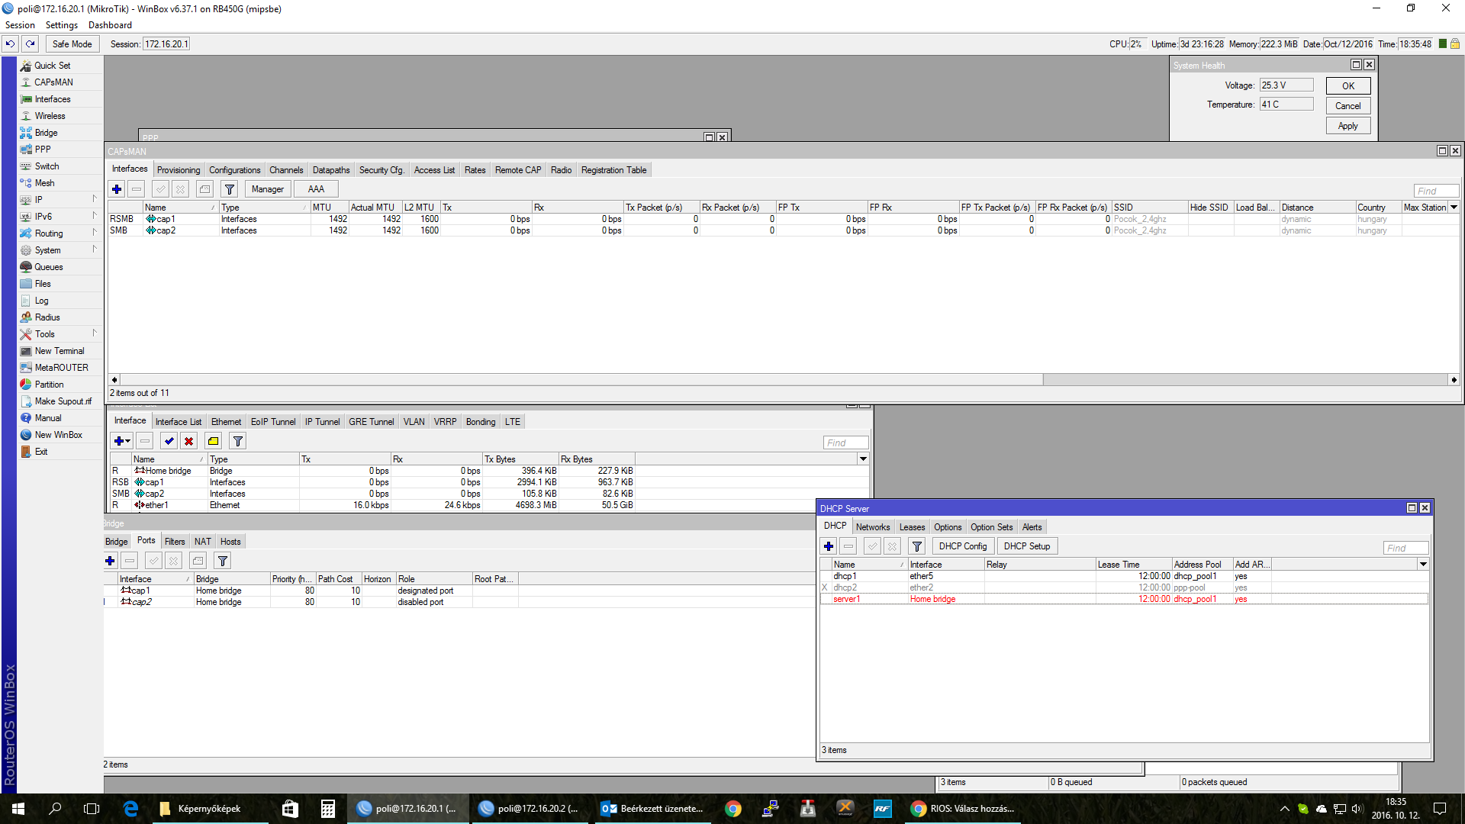Switch to CAPsMAN Registration Table tab
Screen dimensions: 1465x824
(x=613, y=170)
